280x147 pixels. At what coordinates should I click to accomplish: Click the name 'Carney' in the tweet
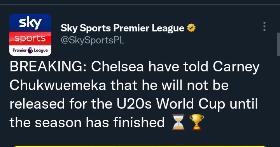236,67
